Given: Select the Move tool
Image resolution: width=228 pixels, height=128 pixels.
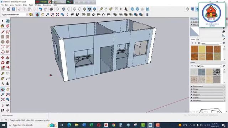Looking at the screenshot, I should point(2,58).
